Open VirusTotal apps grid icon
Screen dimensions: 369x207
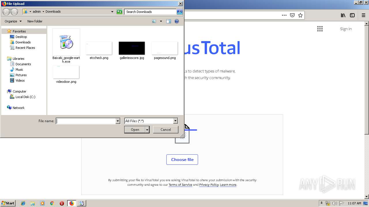(320, 29)
